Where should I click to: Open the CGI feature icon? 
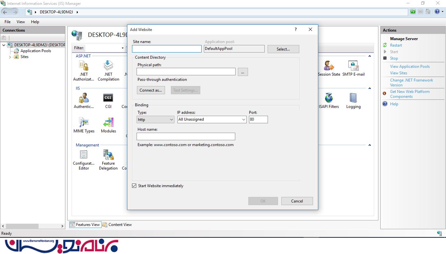pyautogui.click(x=108, y=98)
